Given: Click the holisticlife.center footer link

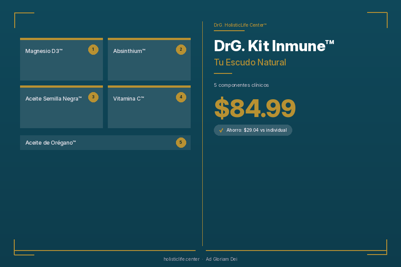Looking at the screenshot, I should click(182, 259).
